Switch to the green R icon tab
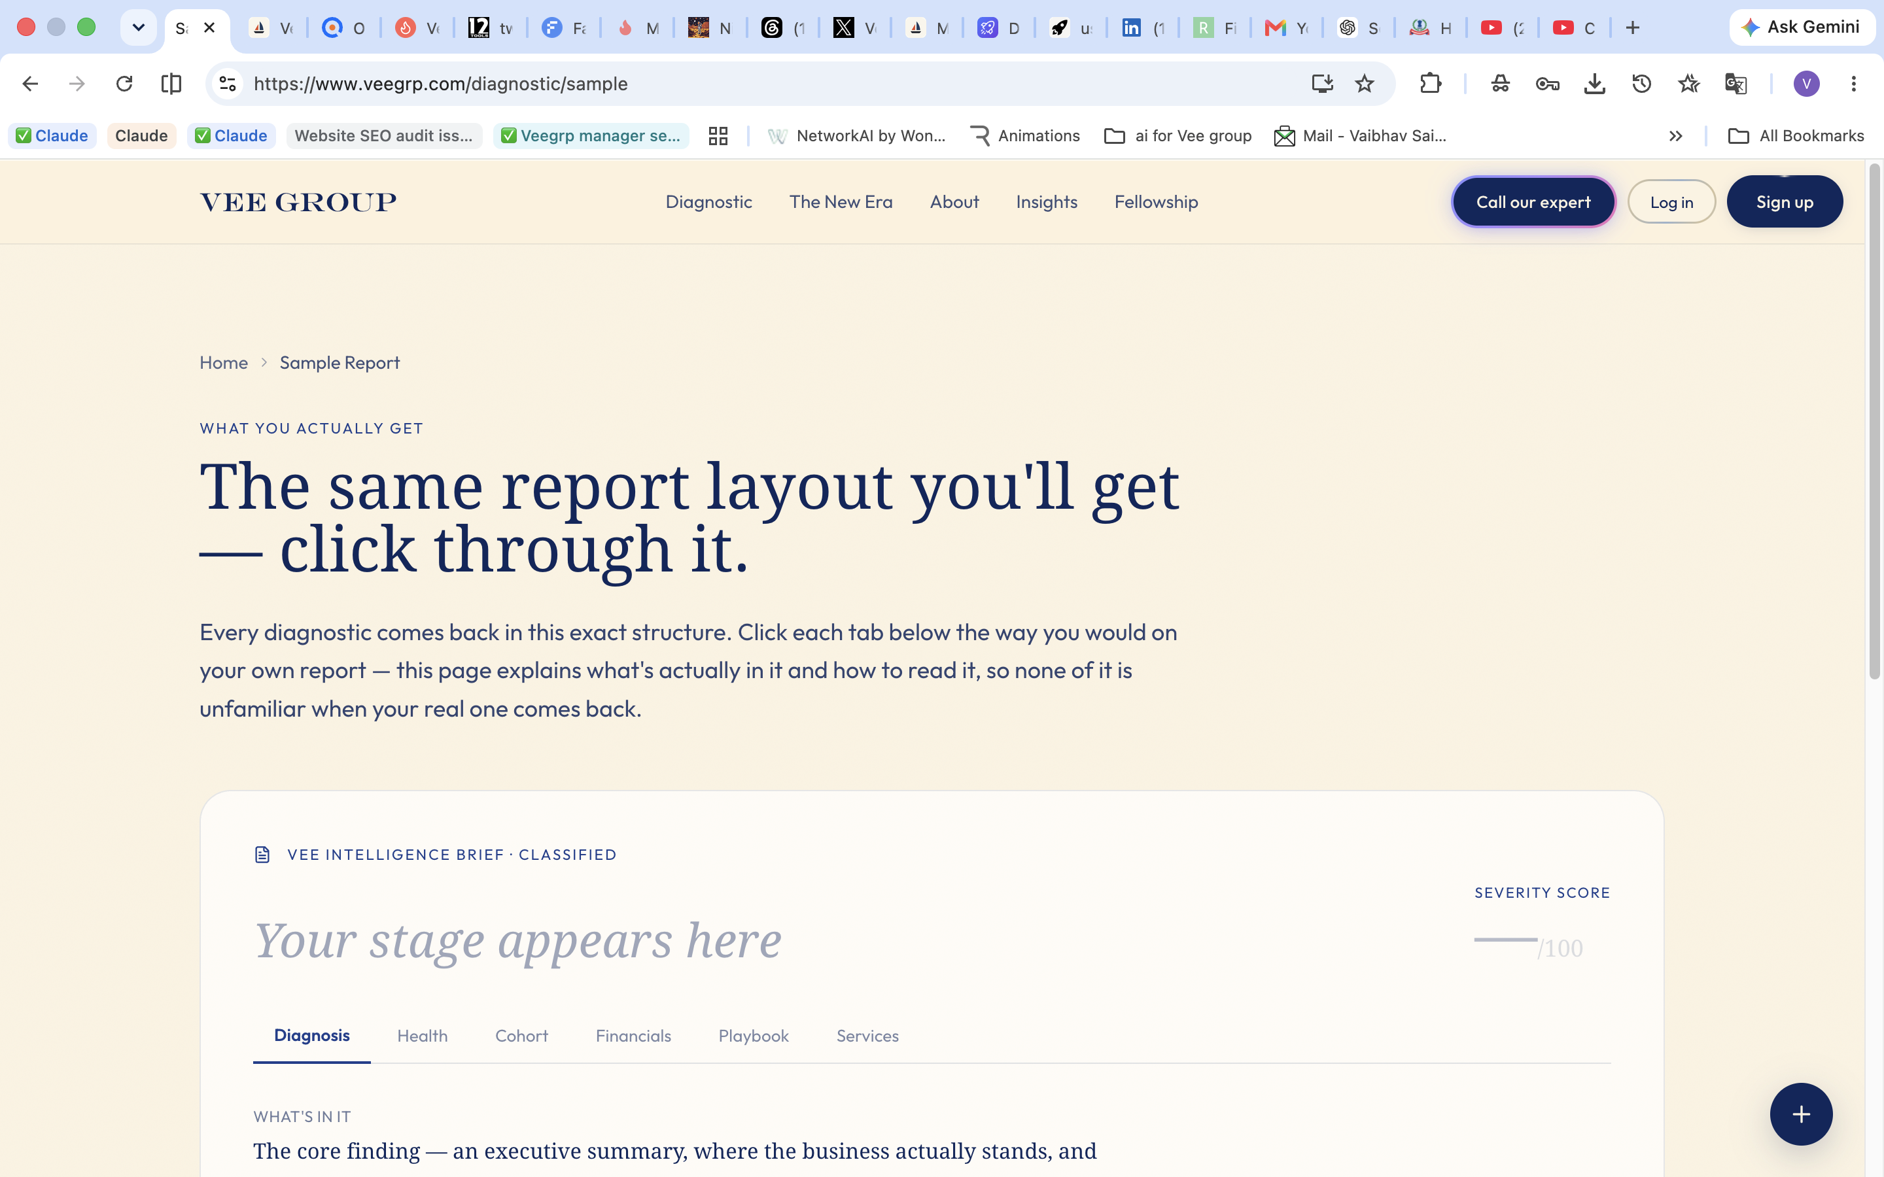 coord(1215,28)
